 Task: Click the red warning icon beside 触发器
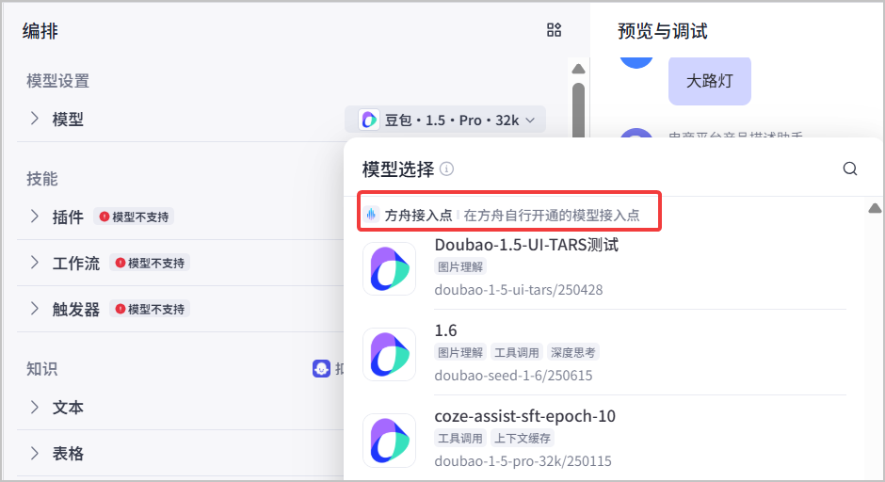(x=120, y=310)
